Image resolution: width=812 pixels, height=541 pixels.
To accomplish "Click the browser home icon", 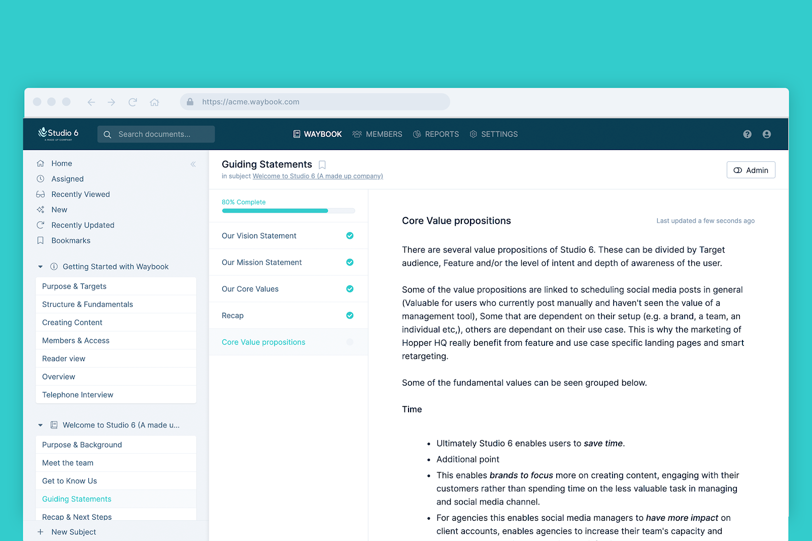I will (x=154, y=102).
